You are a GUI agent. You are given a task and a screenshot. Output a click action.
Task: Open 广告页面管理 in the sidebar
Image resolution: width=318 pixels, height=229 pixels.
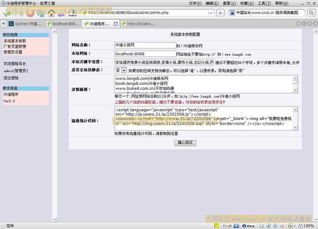coord(15,46)
